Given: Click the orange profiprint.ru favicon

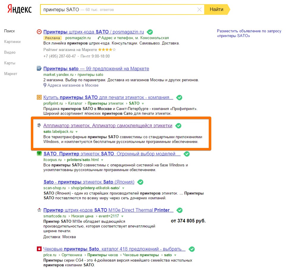Looking at the screenshot, I should coord(39,97).
